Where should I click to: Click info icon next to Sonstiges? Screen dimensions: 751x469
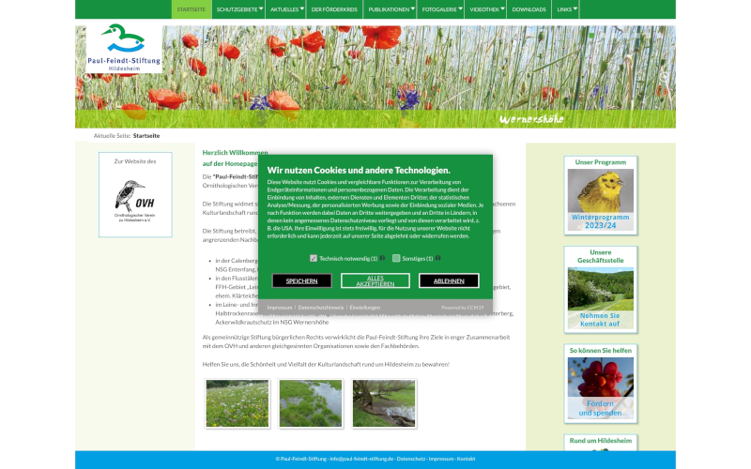438,258
